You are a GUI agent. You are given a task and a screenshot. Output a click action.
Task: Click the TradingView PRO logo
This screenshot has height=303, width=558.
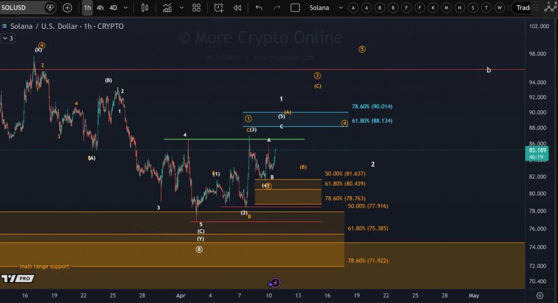pos(18,278)
